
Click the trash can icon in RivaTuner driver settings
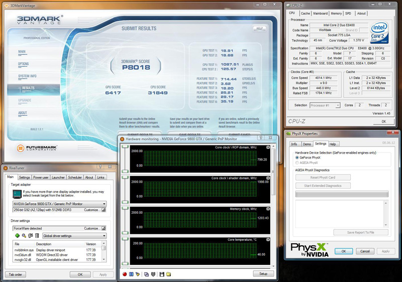37,235
